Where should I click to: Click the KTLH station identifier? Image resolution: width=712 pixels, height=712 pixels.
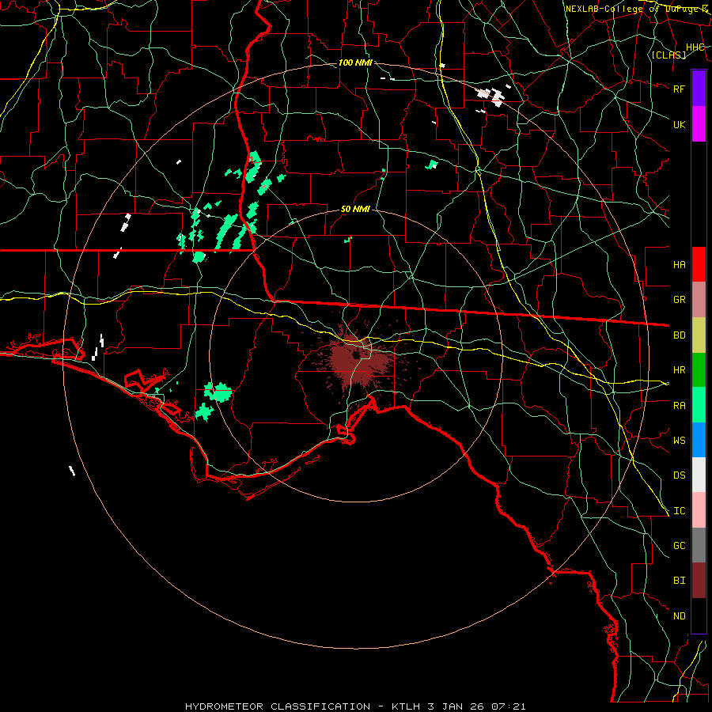pos(406,706)
